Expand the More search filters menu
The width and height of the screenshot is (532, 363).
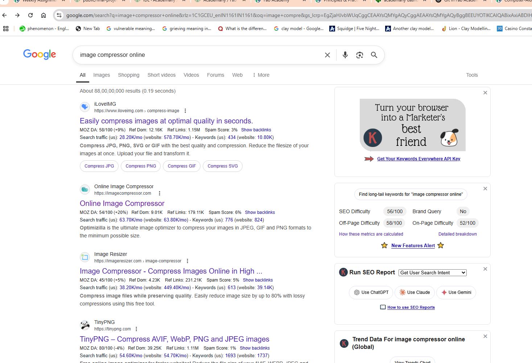tap(261, 75)
